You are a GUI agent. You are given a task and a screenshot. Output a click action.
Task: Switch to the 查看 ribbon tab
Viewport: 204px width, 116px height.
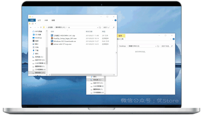pos(53,20)
